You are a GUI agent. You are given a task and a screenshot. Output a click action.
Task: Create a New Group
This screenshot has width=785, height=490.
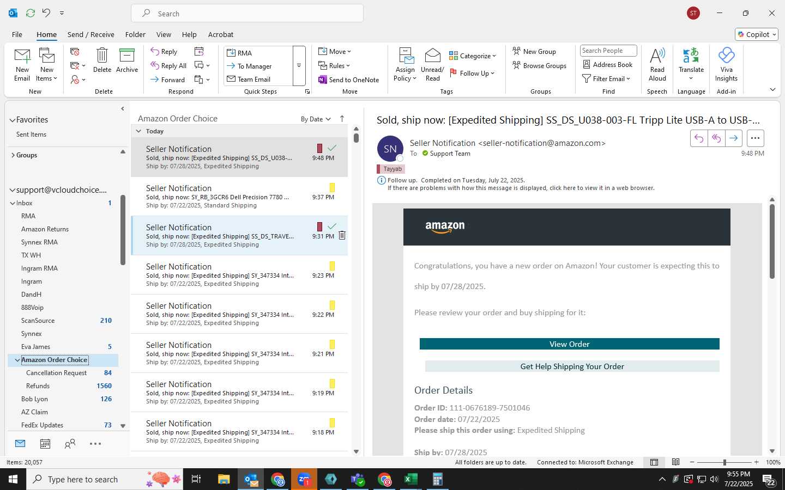coord(534,51)
